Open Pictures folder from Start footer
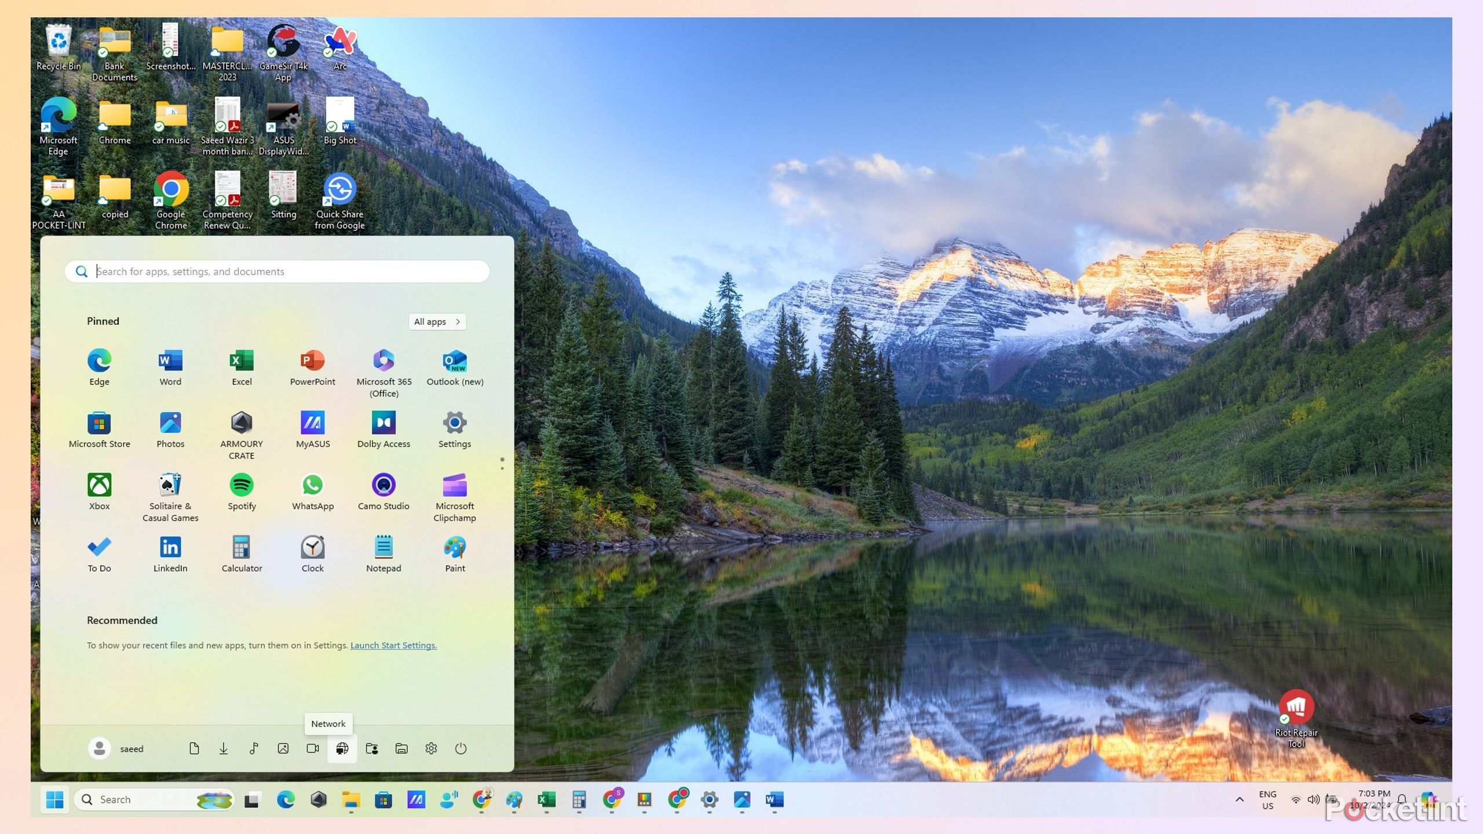 tap(283, 748)
